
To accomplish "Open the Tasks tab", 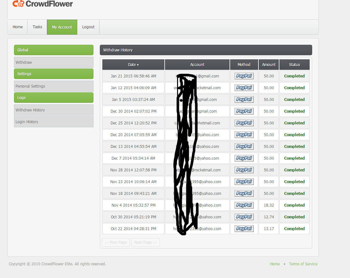I will tap(37, 27).
